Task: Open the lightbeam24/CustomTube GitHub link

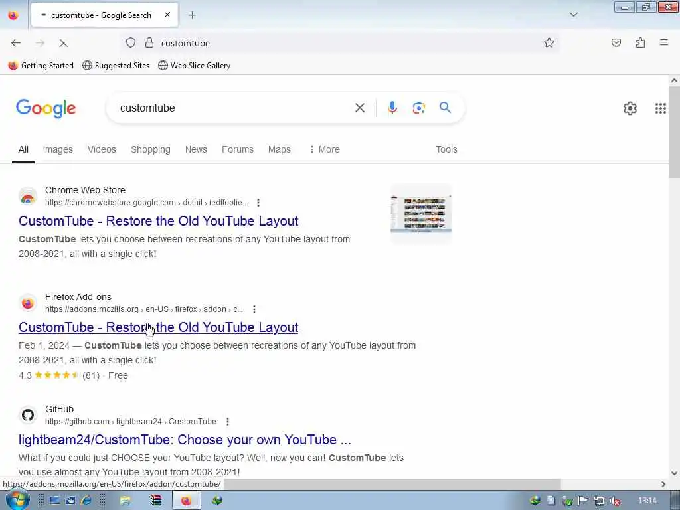Action: pos(185,440)
